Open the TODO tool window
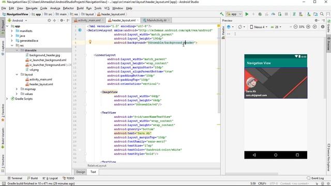 pyautogui.click(x=68, y=178)
